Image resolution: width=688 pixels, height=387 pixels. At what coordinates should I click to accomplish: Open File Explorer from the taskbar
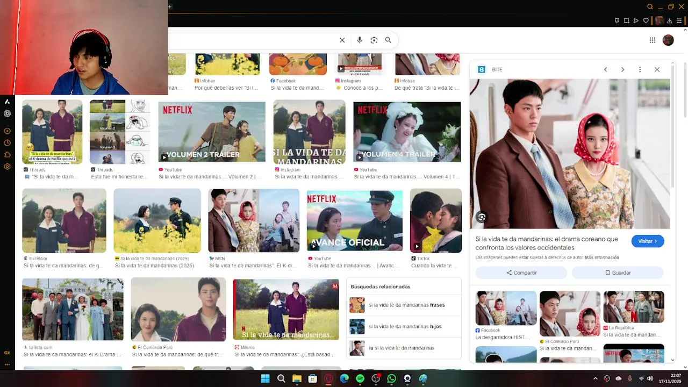pyautogui.click(x=297, y=379)
